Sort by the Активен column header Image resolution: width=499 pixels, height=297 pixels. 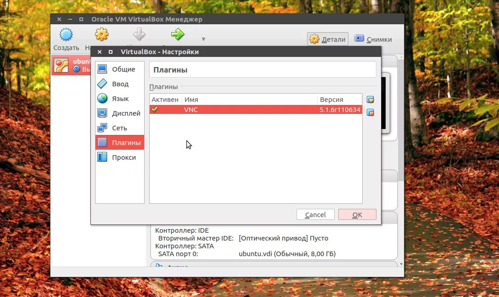(x=165, y=99)
